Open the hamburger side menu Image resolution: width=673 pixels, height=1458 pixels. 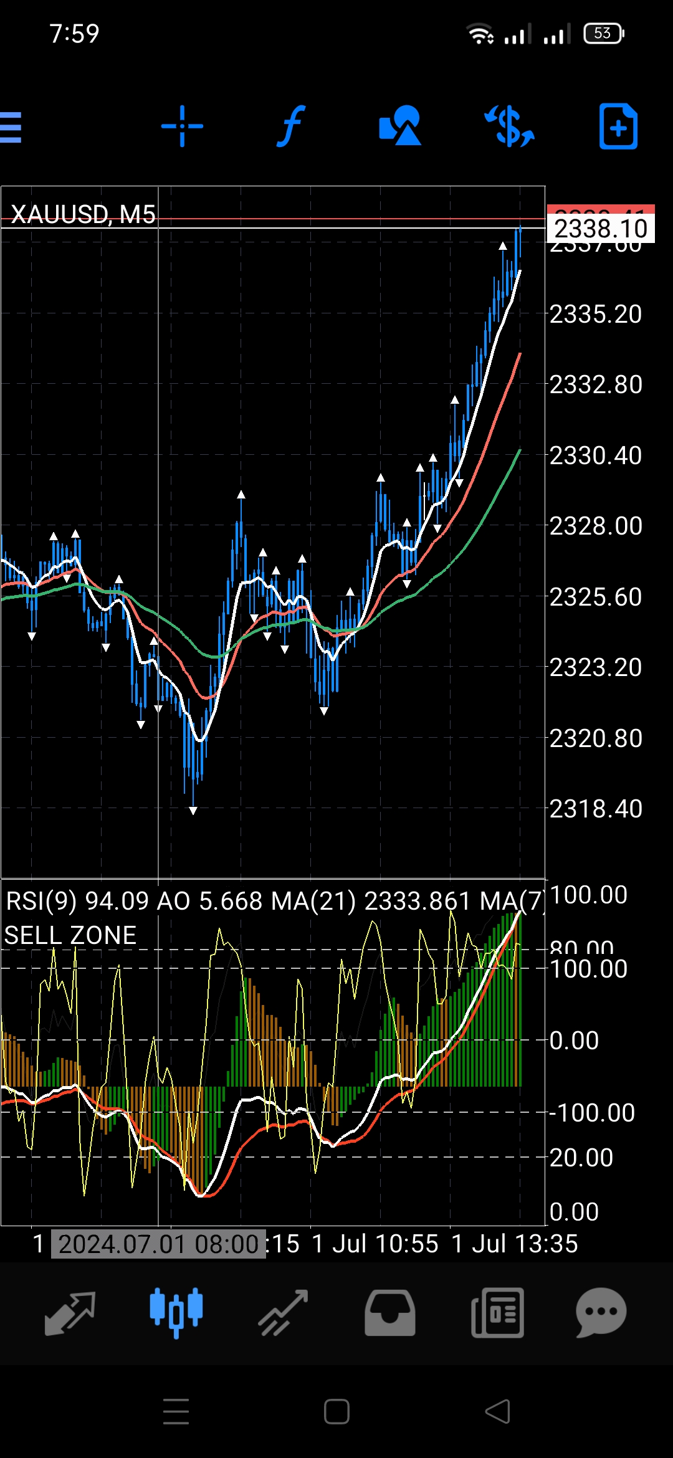[11, 127]
